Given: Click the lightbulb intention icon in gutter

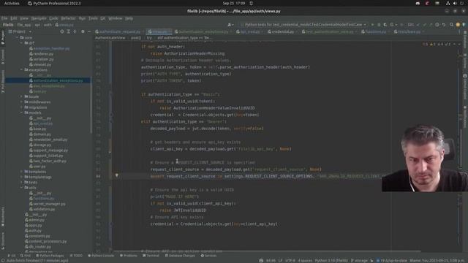Looking at the screenshot, I should click(x=117, y=175).
